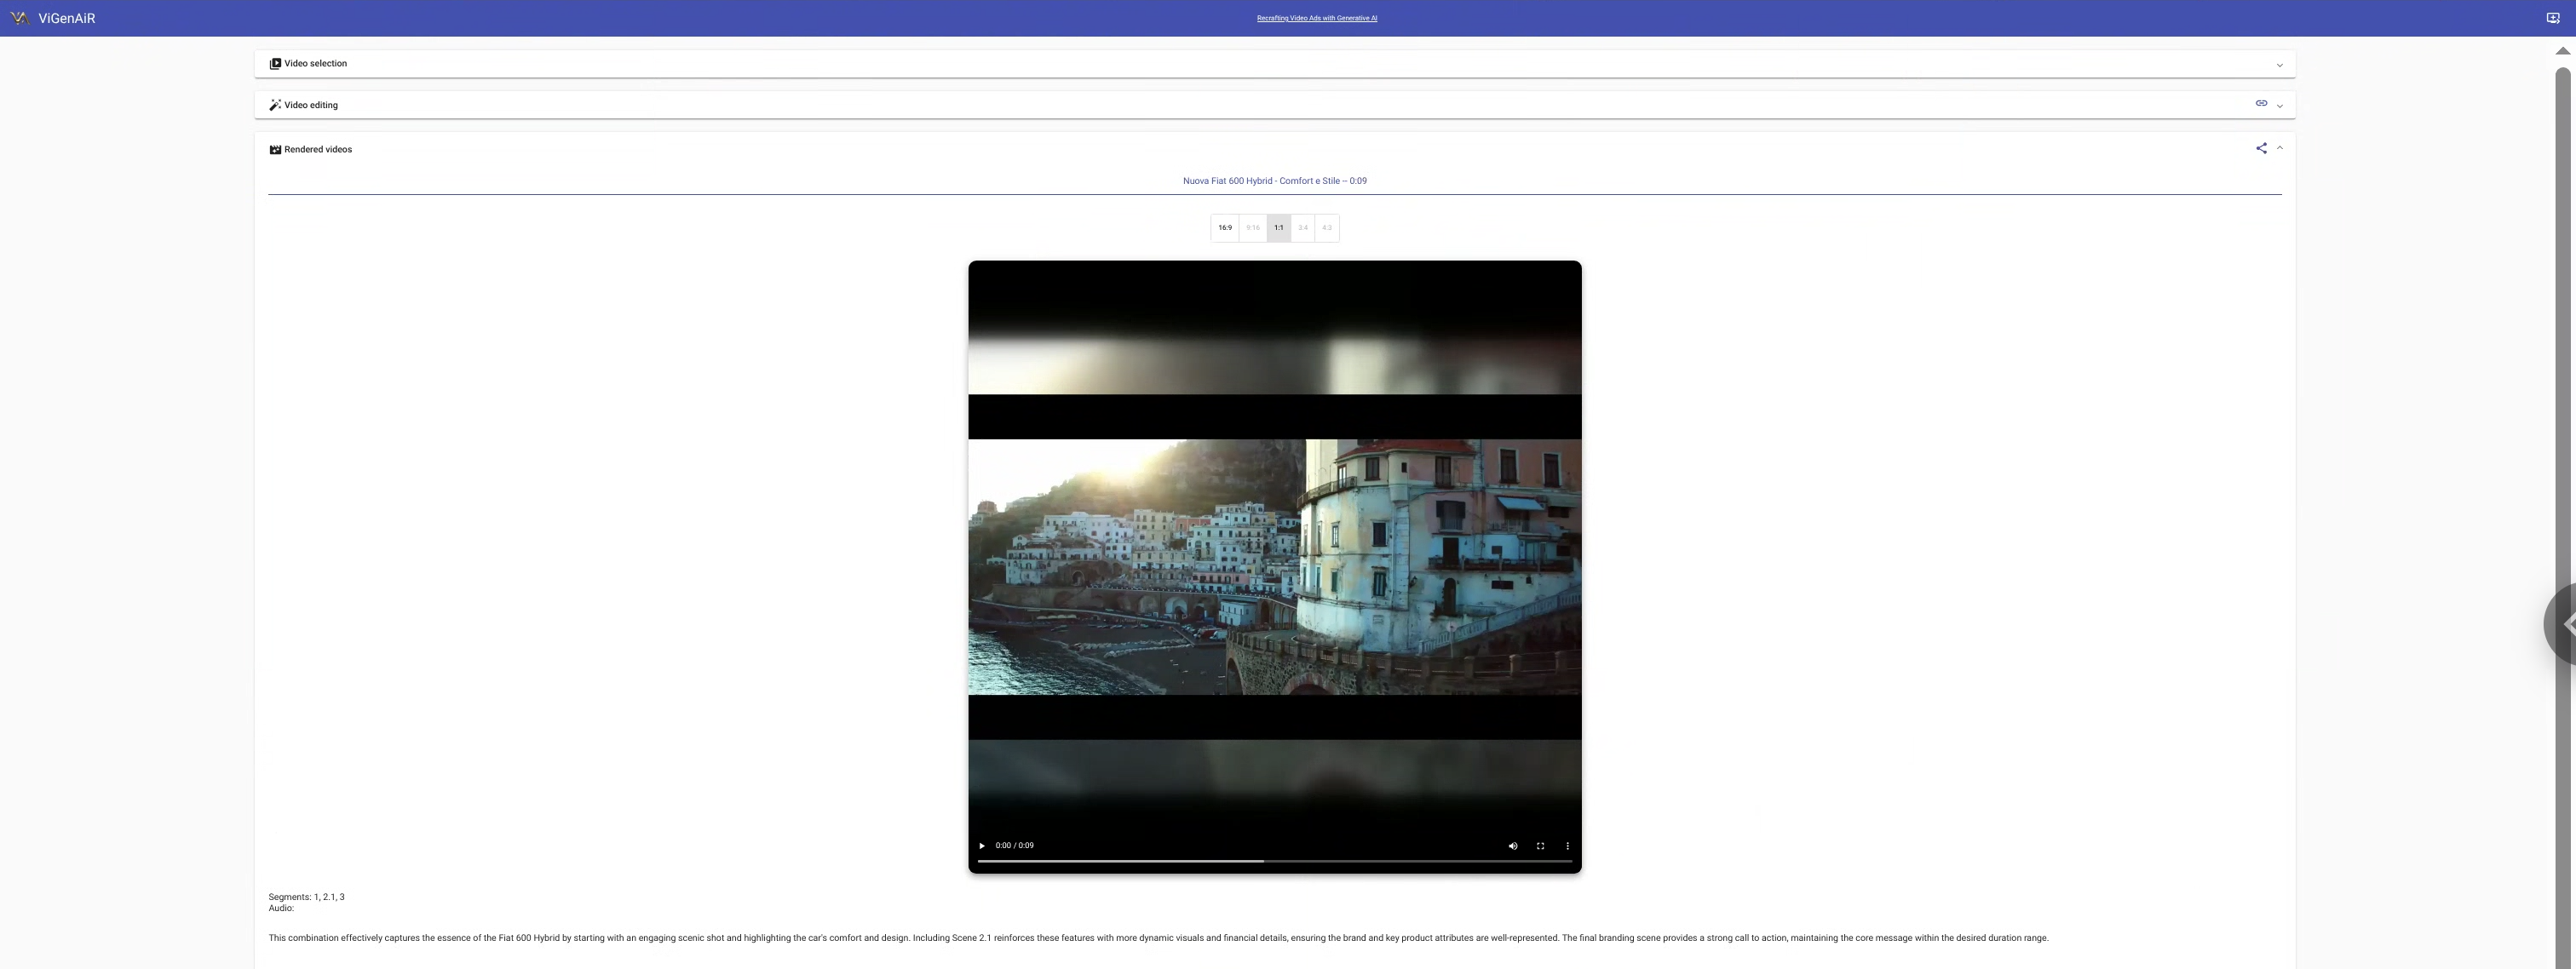Click the 0:00 / 0:09 time display
Image resolution: width=2576 pixels, height=969 pixels.
(1014, 846)
